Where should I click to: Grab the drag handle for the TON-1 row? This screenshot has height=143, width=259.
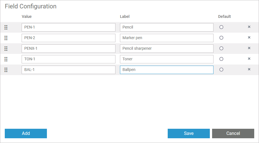point(6,59)
